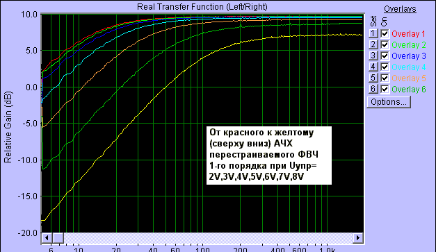
Task: Click the horizontal scrollbar right arrow
Action: 358,238
